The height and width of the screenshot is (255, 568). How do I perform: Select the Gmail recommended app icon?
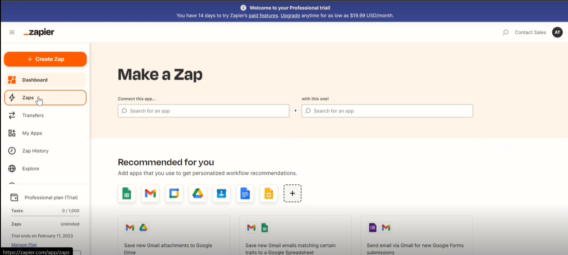click(x=150, y=193)
